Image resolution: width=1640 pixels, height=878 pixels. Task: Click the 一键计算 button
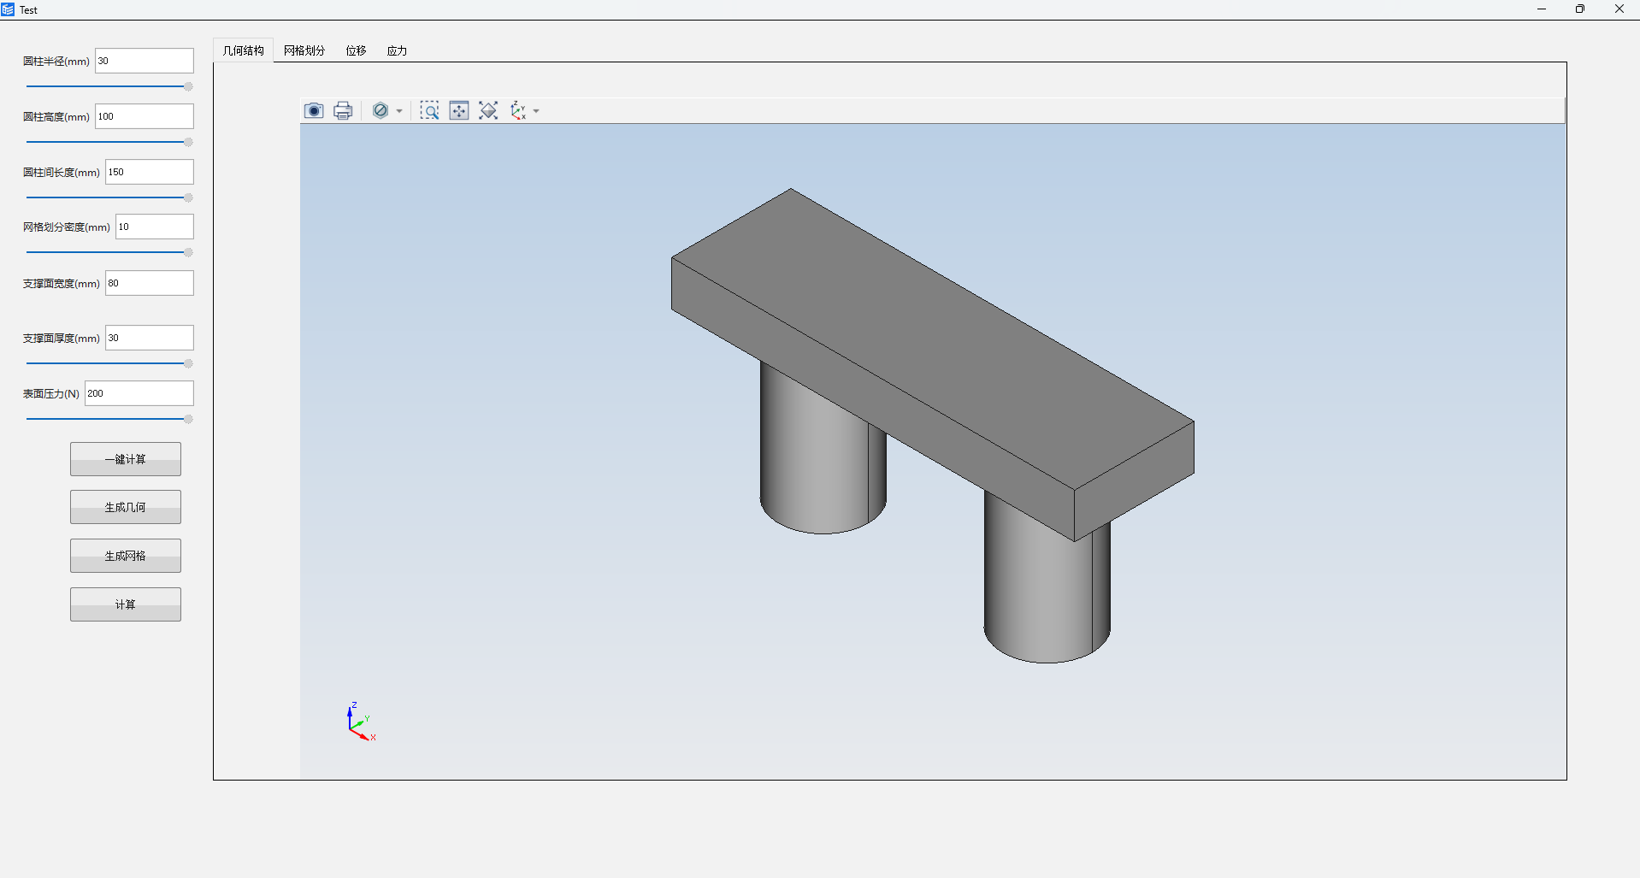pos(126,459)
